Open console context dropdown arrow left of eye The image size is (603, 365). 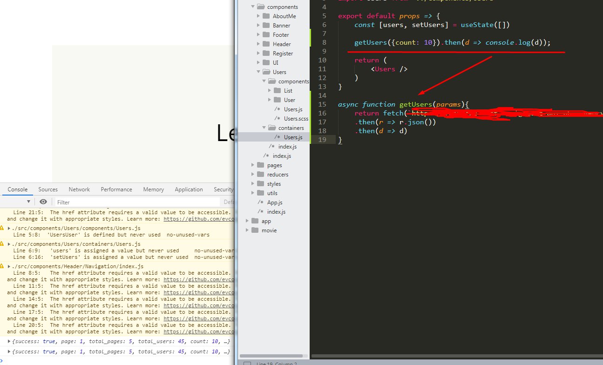pyautogui.click(x=28, y=202)
